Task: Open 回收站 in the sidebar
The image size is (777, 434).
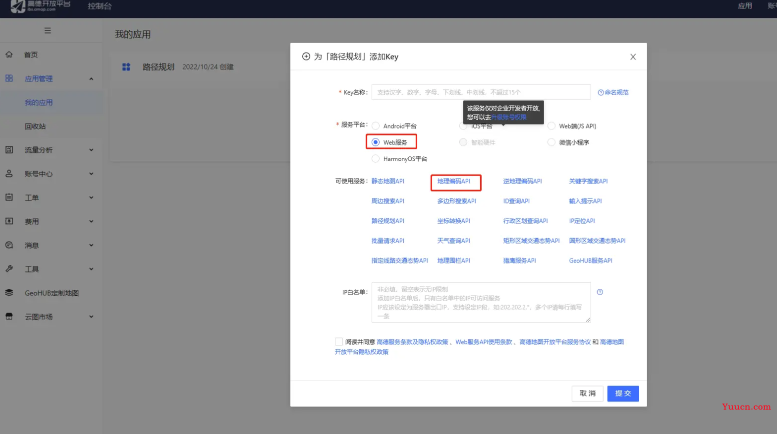Action: click(35, 126)
